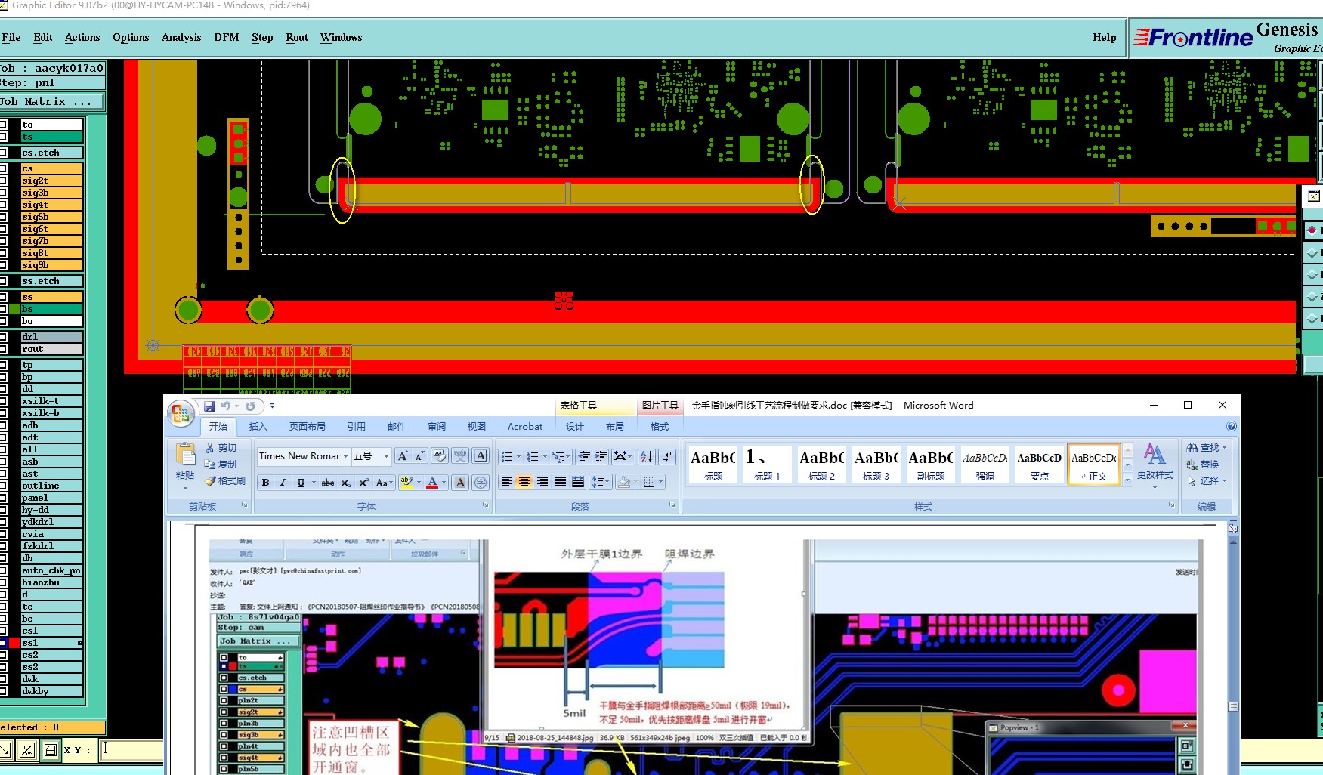Open Genesis Rout menu
Image resolution: width=1323 pixels, height=775 pixels.
[x=297, y=37]
